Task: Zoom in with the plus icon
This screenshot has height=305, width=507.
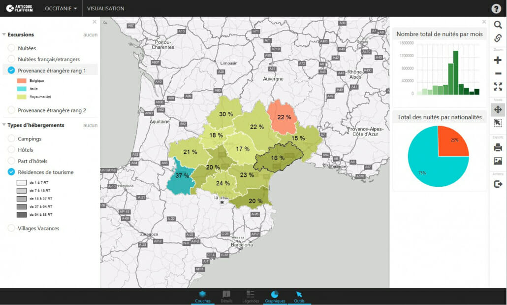Action: coord(498,60)
